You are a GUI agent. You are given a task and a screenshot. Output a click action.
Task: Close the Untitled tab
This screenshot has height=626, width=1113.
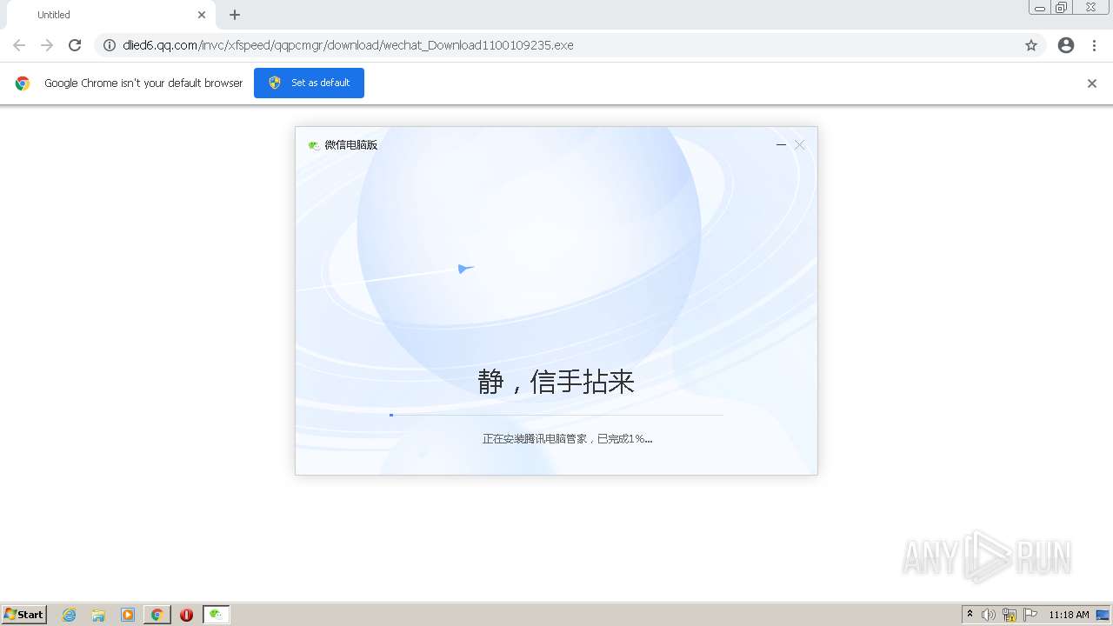(202, 15)
